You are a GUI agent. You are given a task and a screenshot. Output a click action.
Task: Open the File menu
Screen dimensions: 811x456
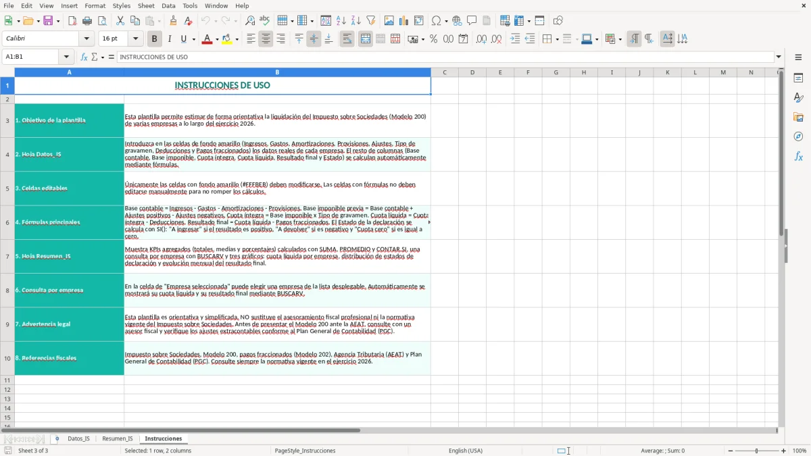click(9, 5)
